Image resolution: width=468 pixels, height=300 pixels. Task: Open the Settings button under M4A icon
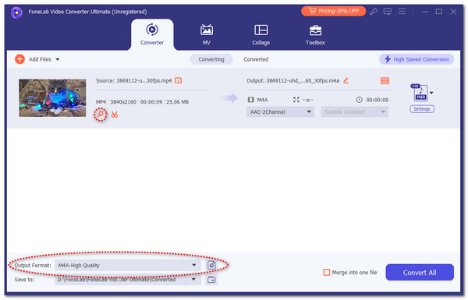(x=422, y=109)
